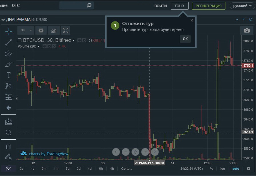Toggle fullscreen chart mode

pos(66,30)
